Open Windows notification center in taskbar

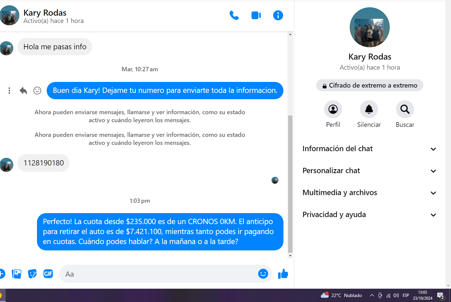(x=441, y=295)
